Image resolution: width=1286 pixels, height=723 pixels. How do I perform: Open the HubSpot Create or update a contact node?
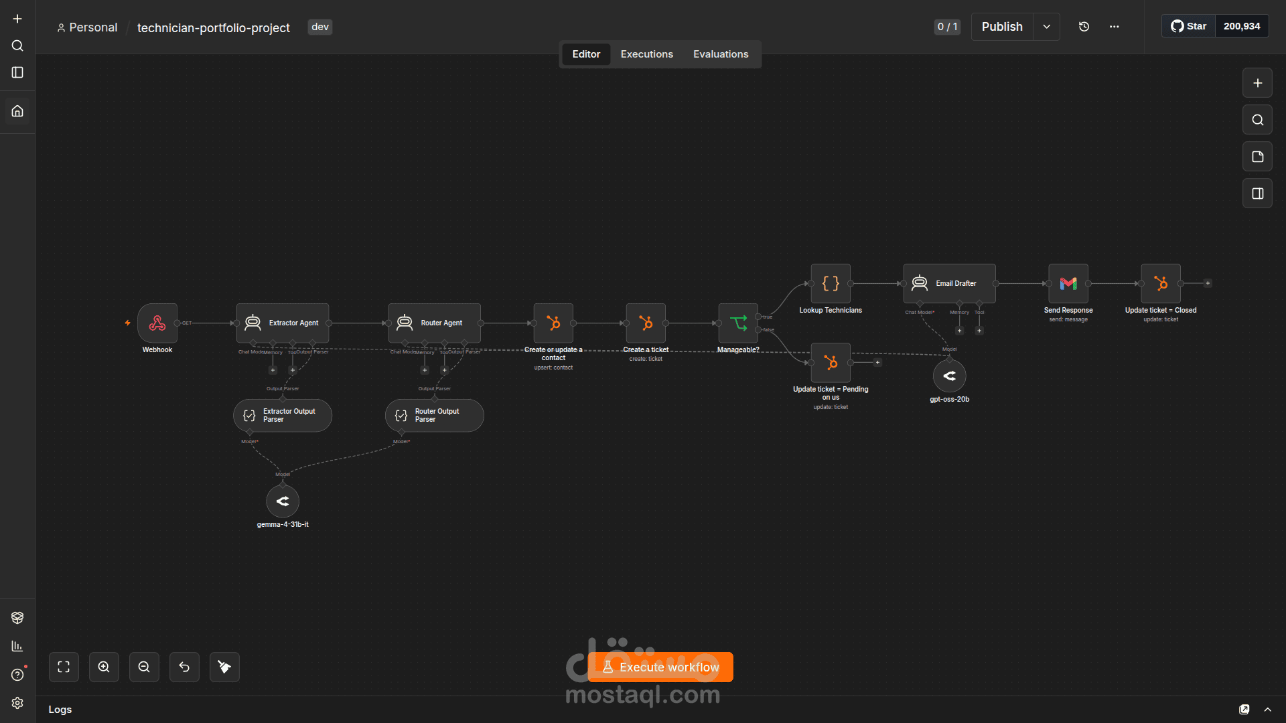tap(553, 323)
